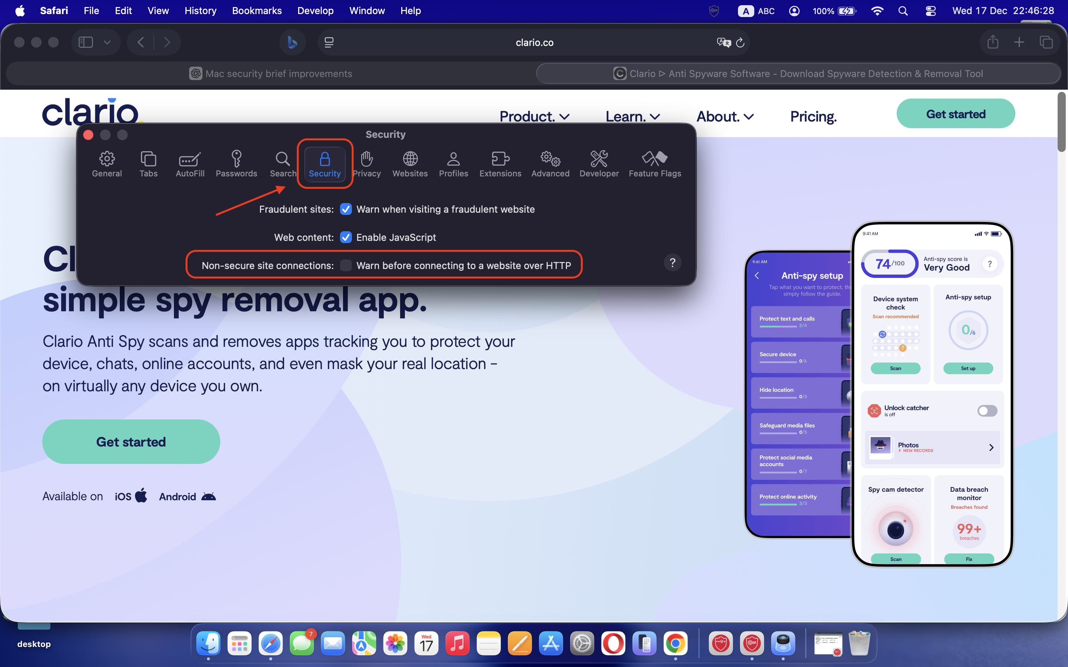Enable warn before connecting over HTTP
The image size is (1068, 667).
(346, 265)
